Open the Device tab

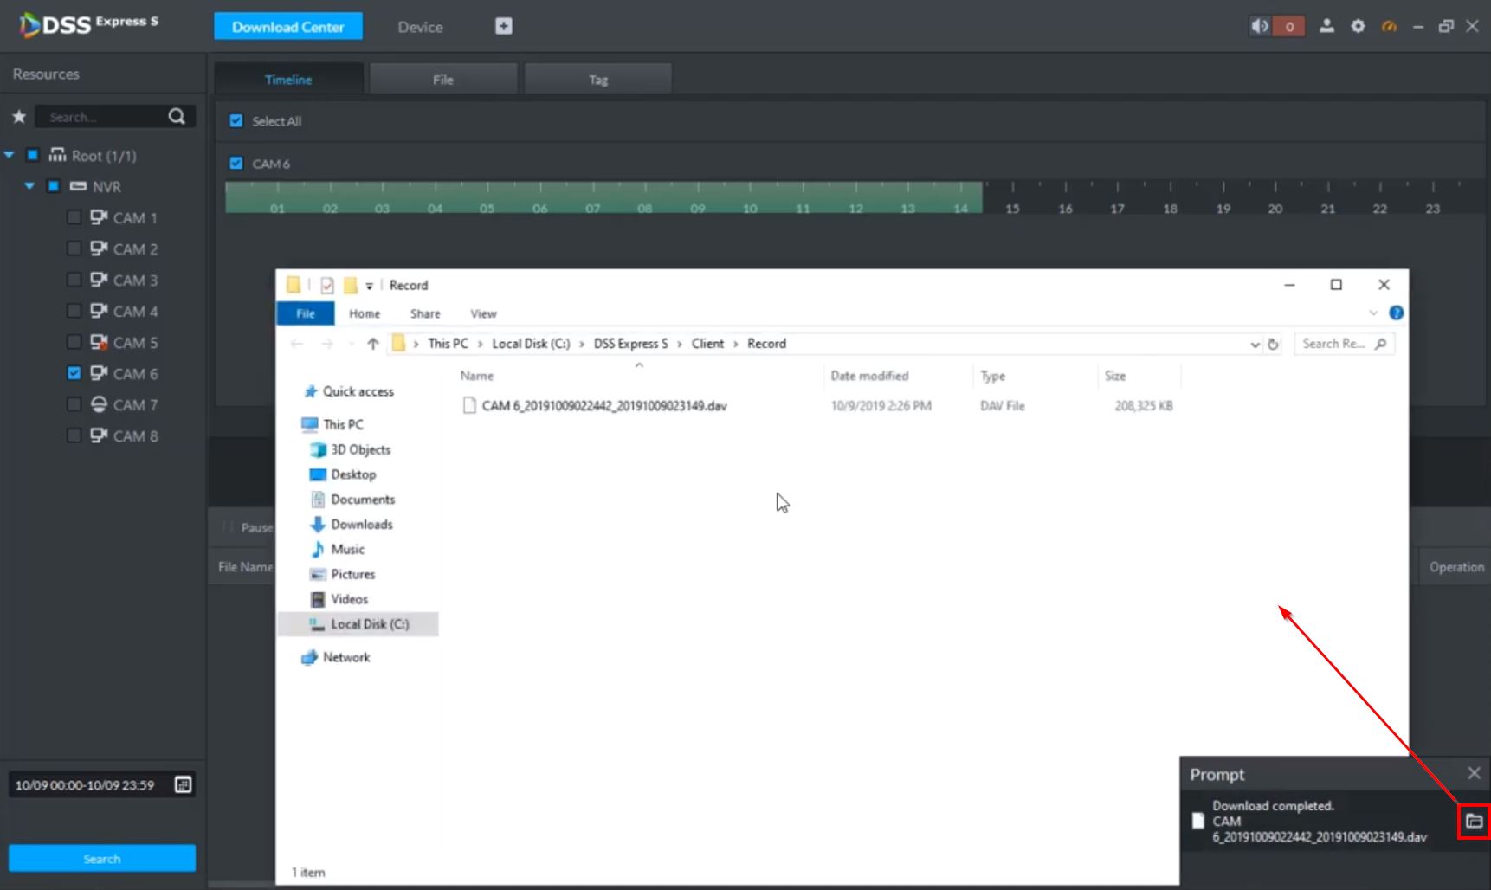click(x=420, y=27)
